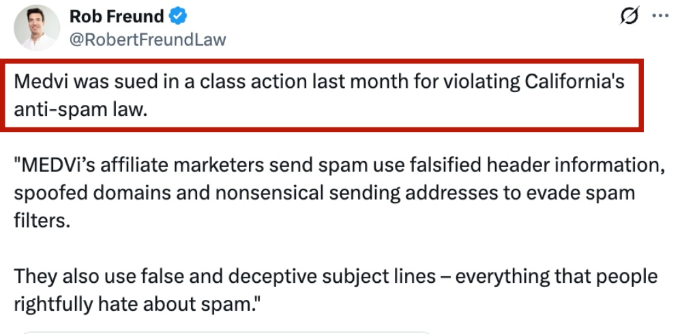This screenshot has height=334, width=682.
Task: Click the Grok slashed-circle icon
Action: point(632,17)
